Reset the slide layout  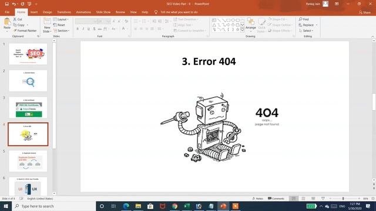click(x=59, y=25)
